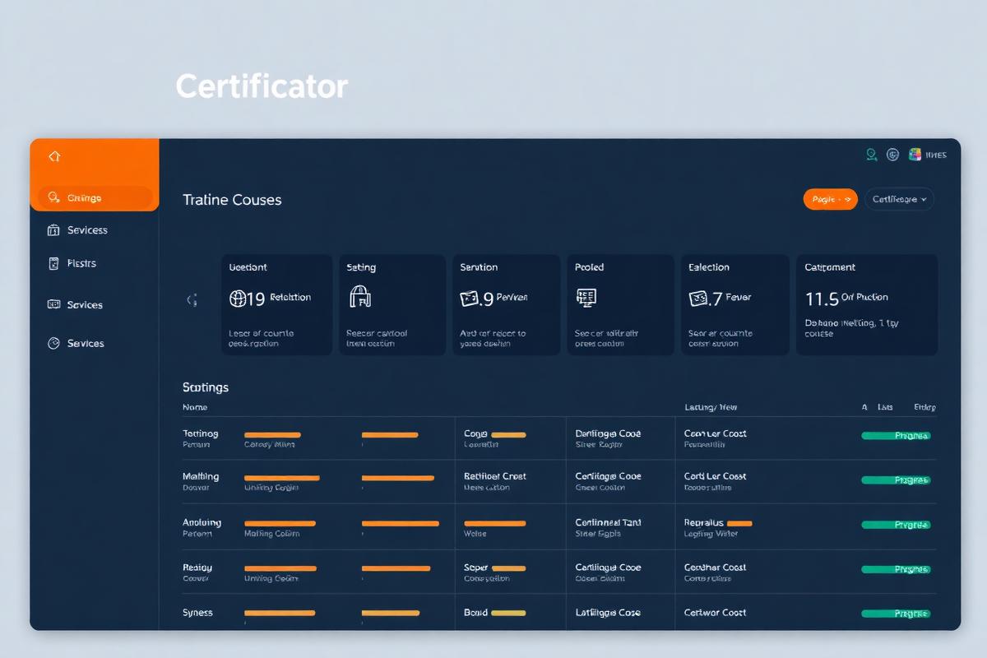Click the Malbing row name
Image resolution: width=987 pixels, height=658 pixels.
tap(201, 476)
